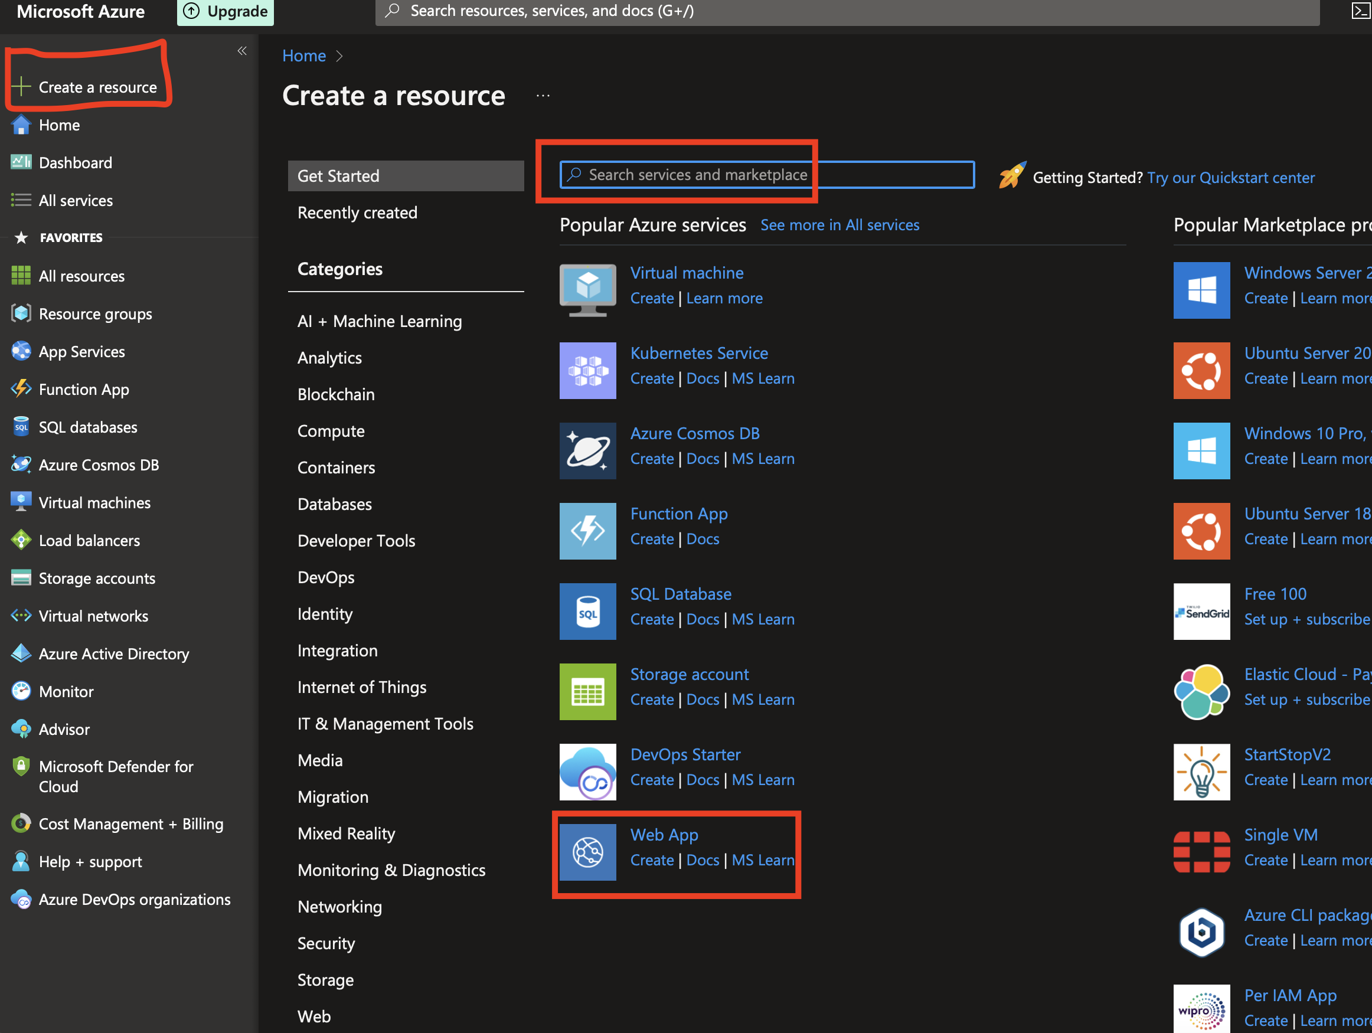
Task: Click Docs under Kubernetes Service
Action: tap(703, 378)
